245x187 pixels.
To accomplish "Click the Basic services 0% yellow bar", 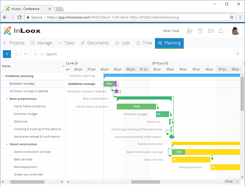I will click(x=191, y=159).
